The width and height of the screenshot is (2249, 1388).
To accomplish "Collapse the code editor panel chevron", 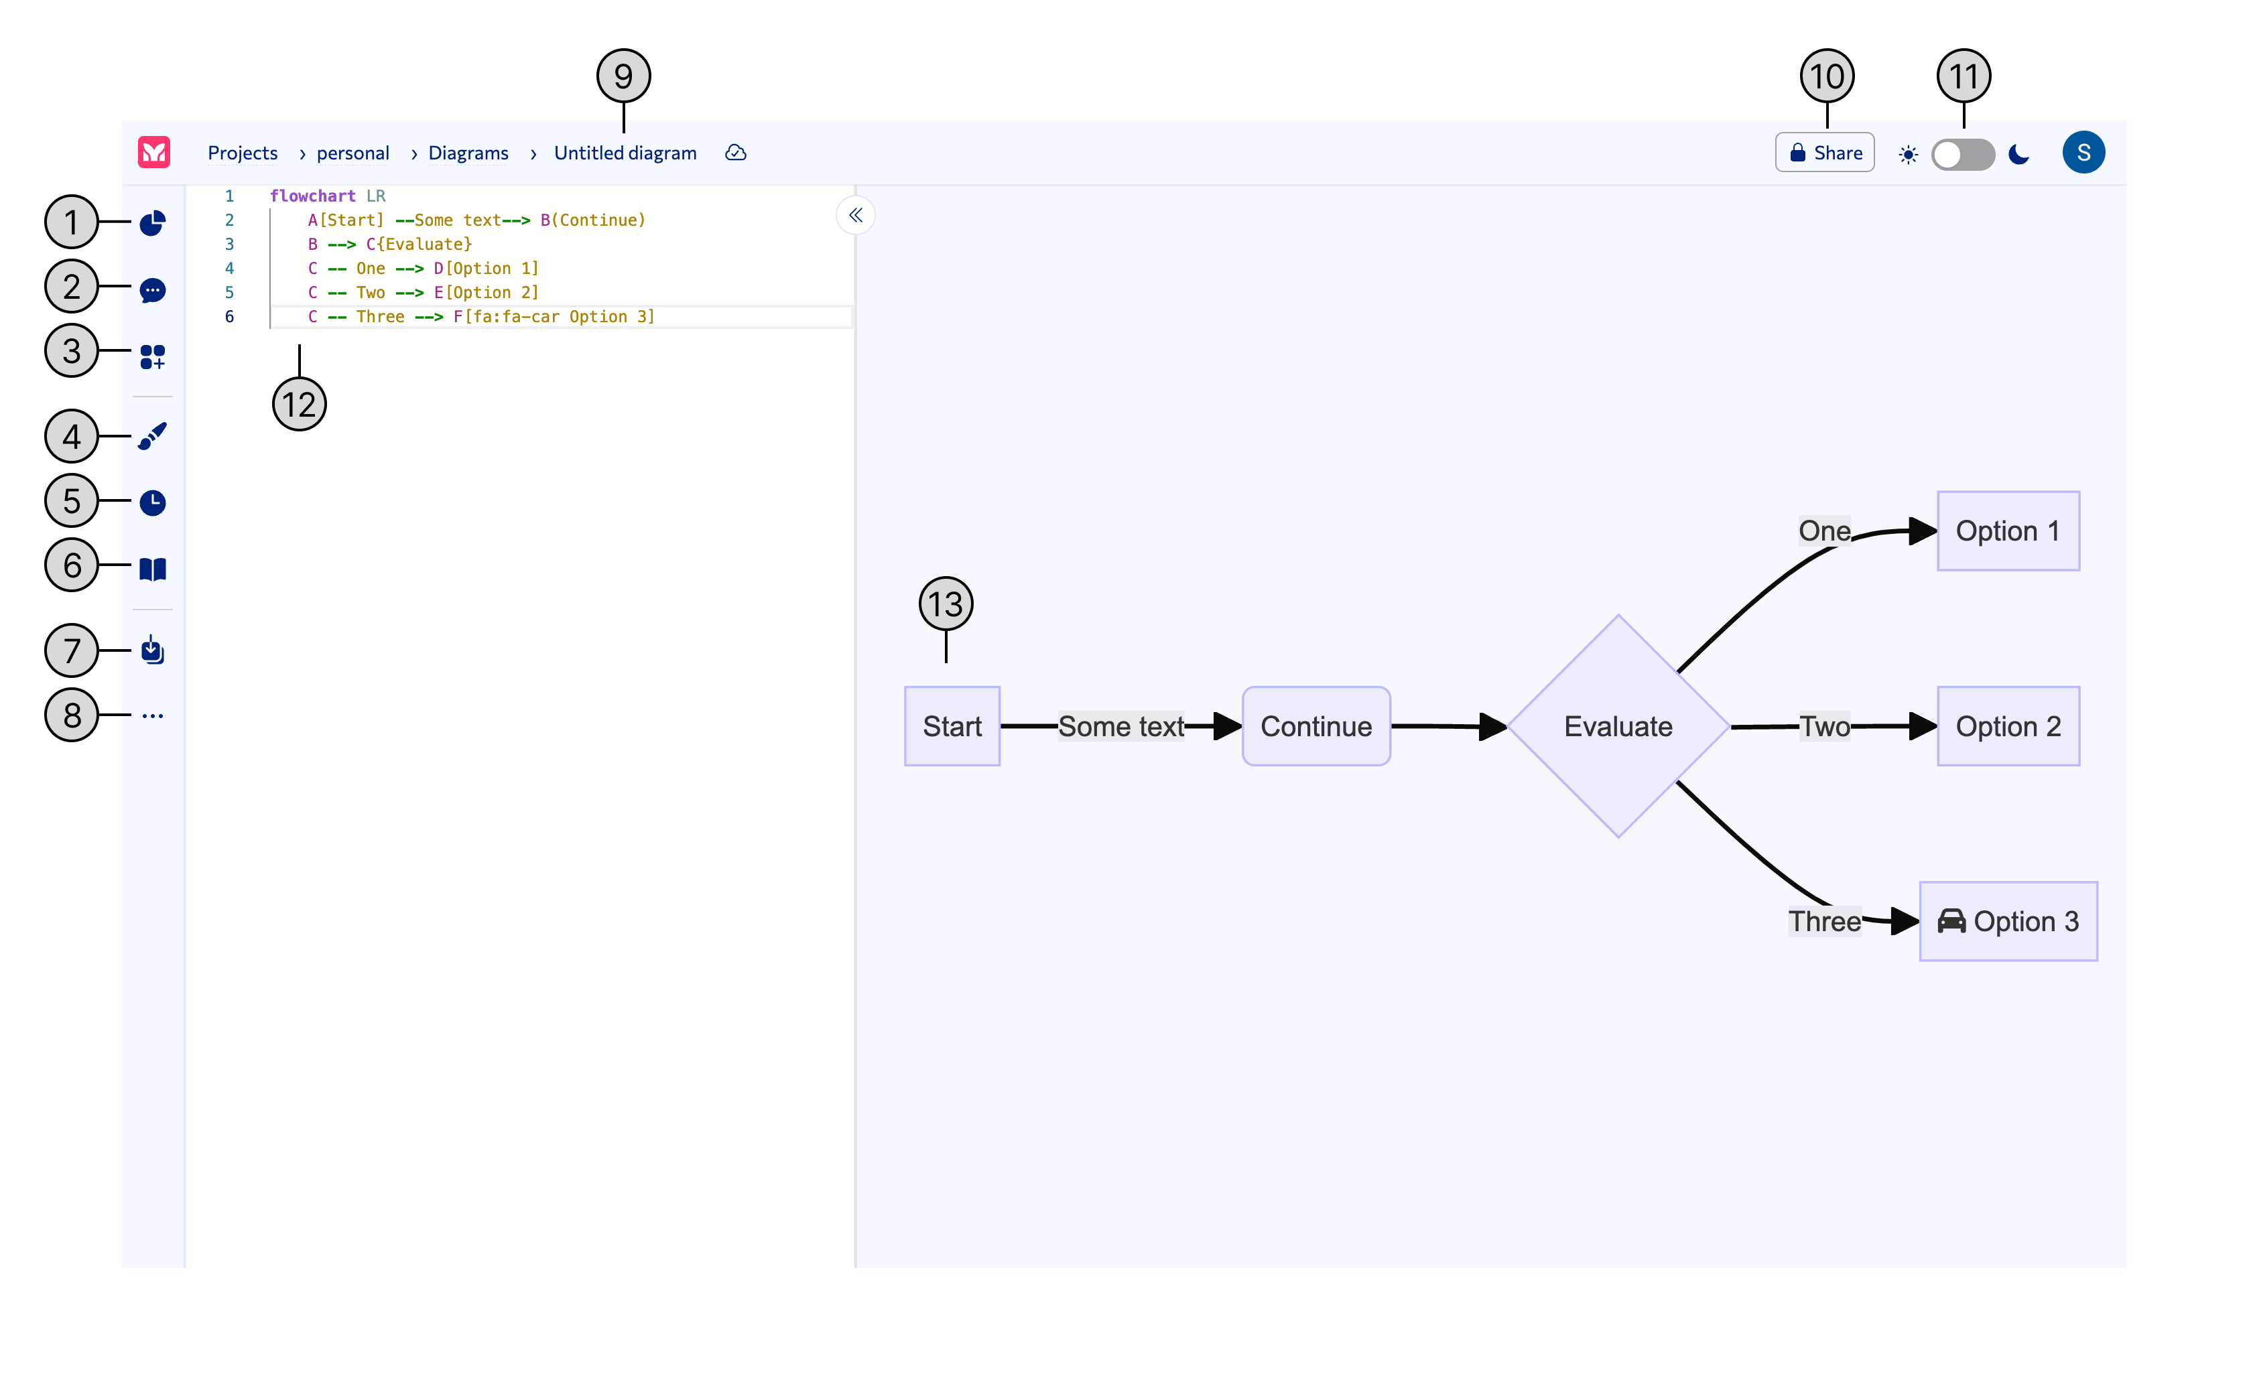I will pyautogui.click(x=855, y=216).
